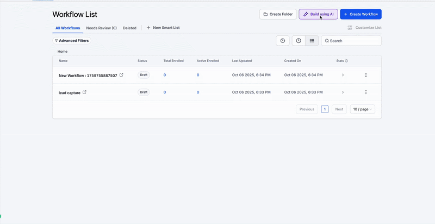Screen dimensions: 435x224
Task: Click the Create Folder button
Action: pyautogui.click(x=278, y=14)
